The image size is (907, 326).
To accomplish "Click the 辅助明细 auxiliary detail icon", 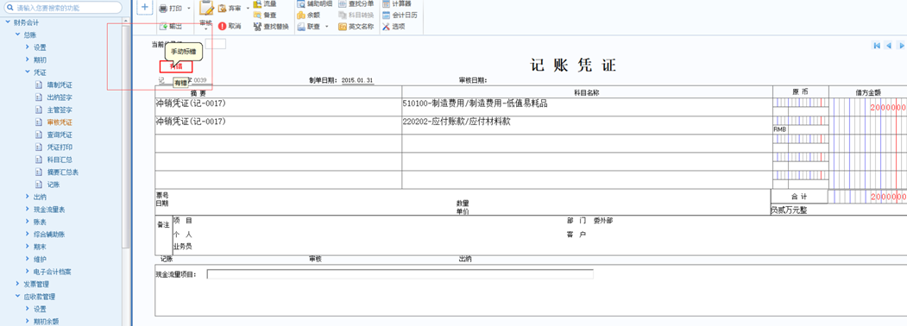I will [x=301, y=3].
